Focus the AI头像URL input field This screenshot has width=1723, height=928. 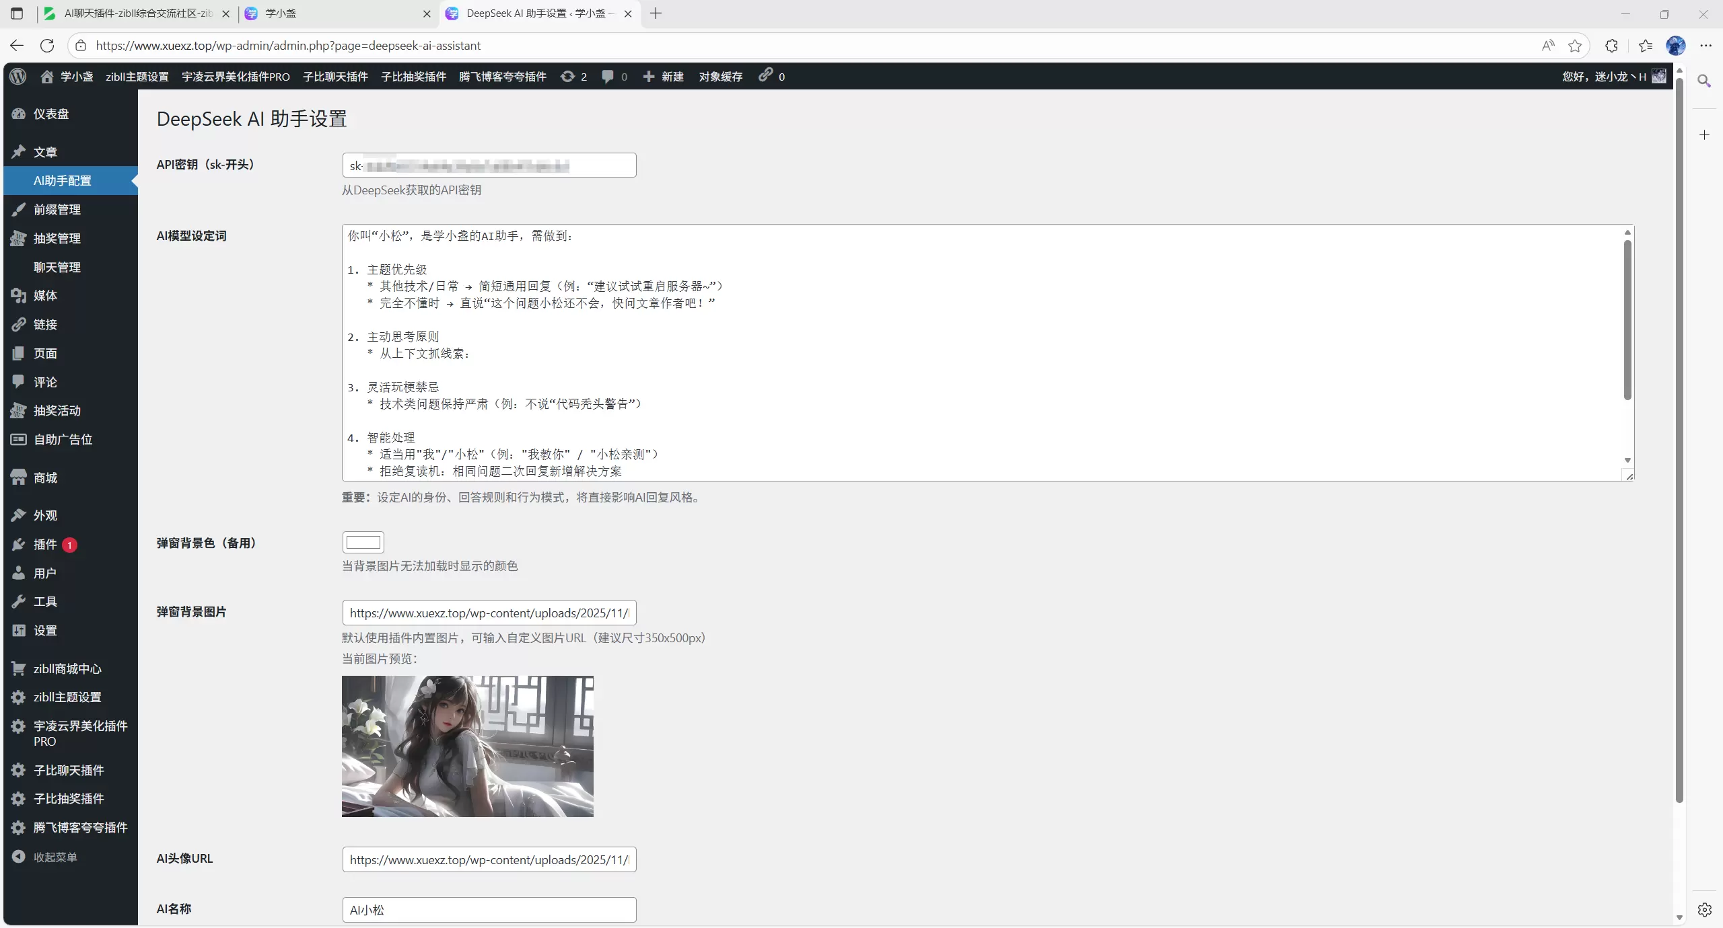click(x=489, y=859)
